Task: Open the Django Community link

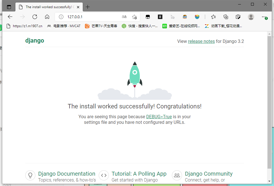Action: [209, 174]
